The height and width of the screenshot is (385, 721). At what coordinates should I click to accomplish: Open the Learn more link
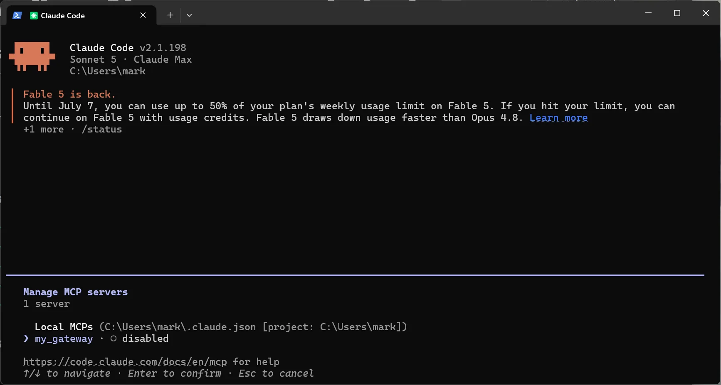558,118
